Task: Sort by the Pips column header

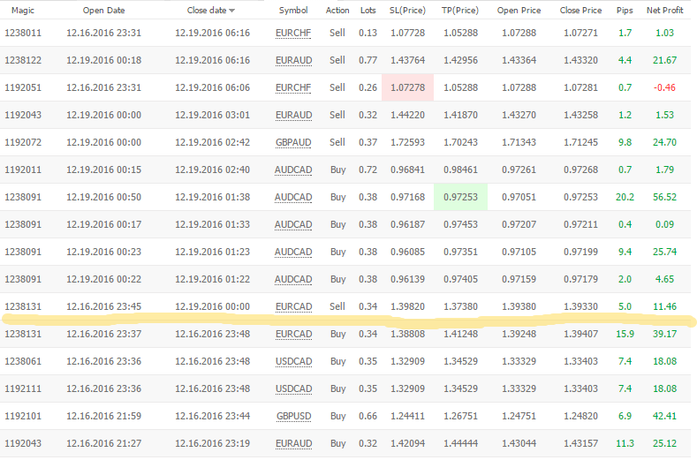Action: [625, 11]
